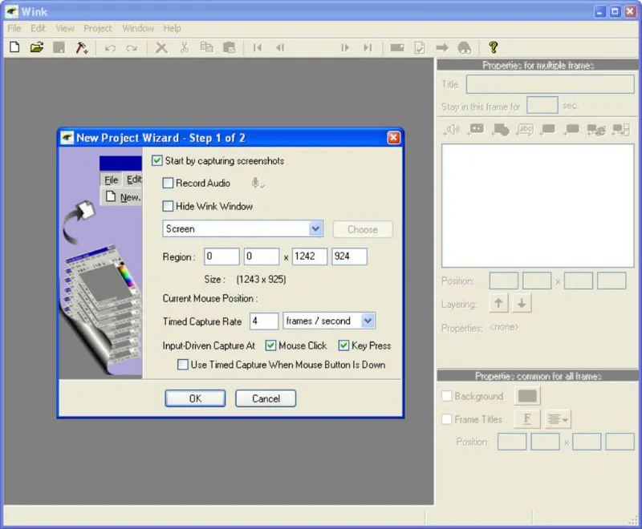Click the Stay in this frame for field
The image size is (642, 529).
click(542, 105)
